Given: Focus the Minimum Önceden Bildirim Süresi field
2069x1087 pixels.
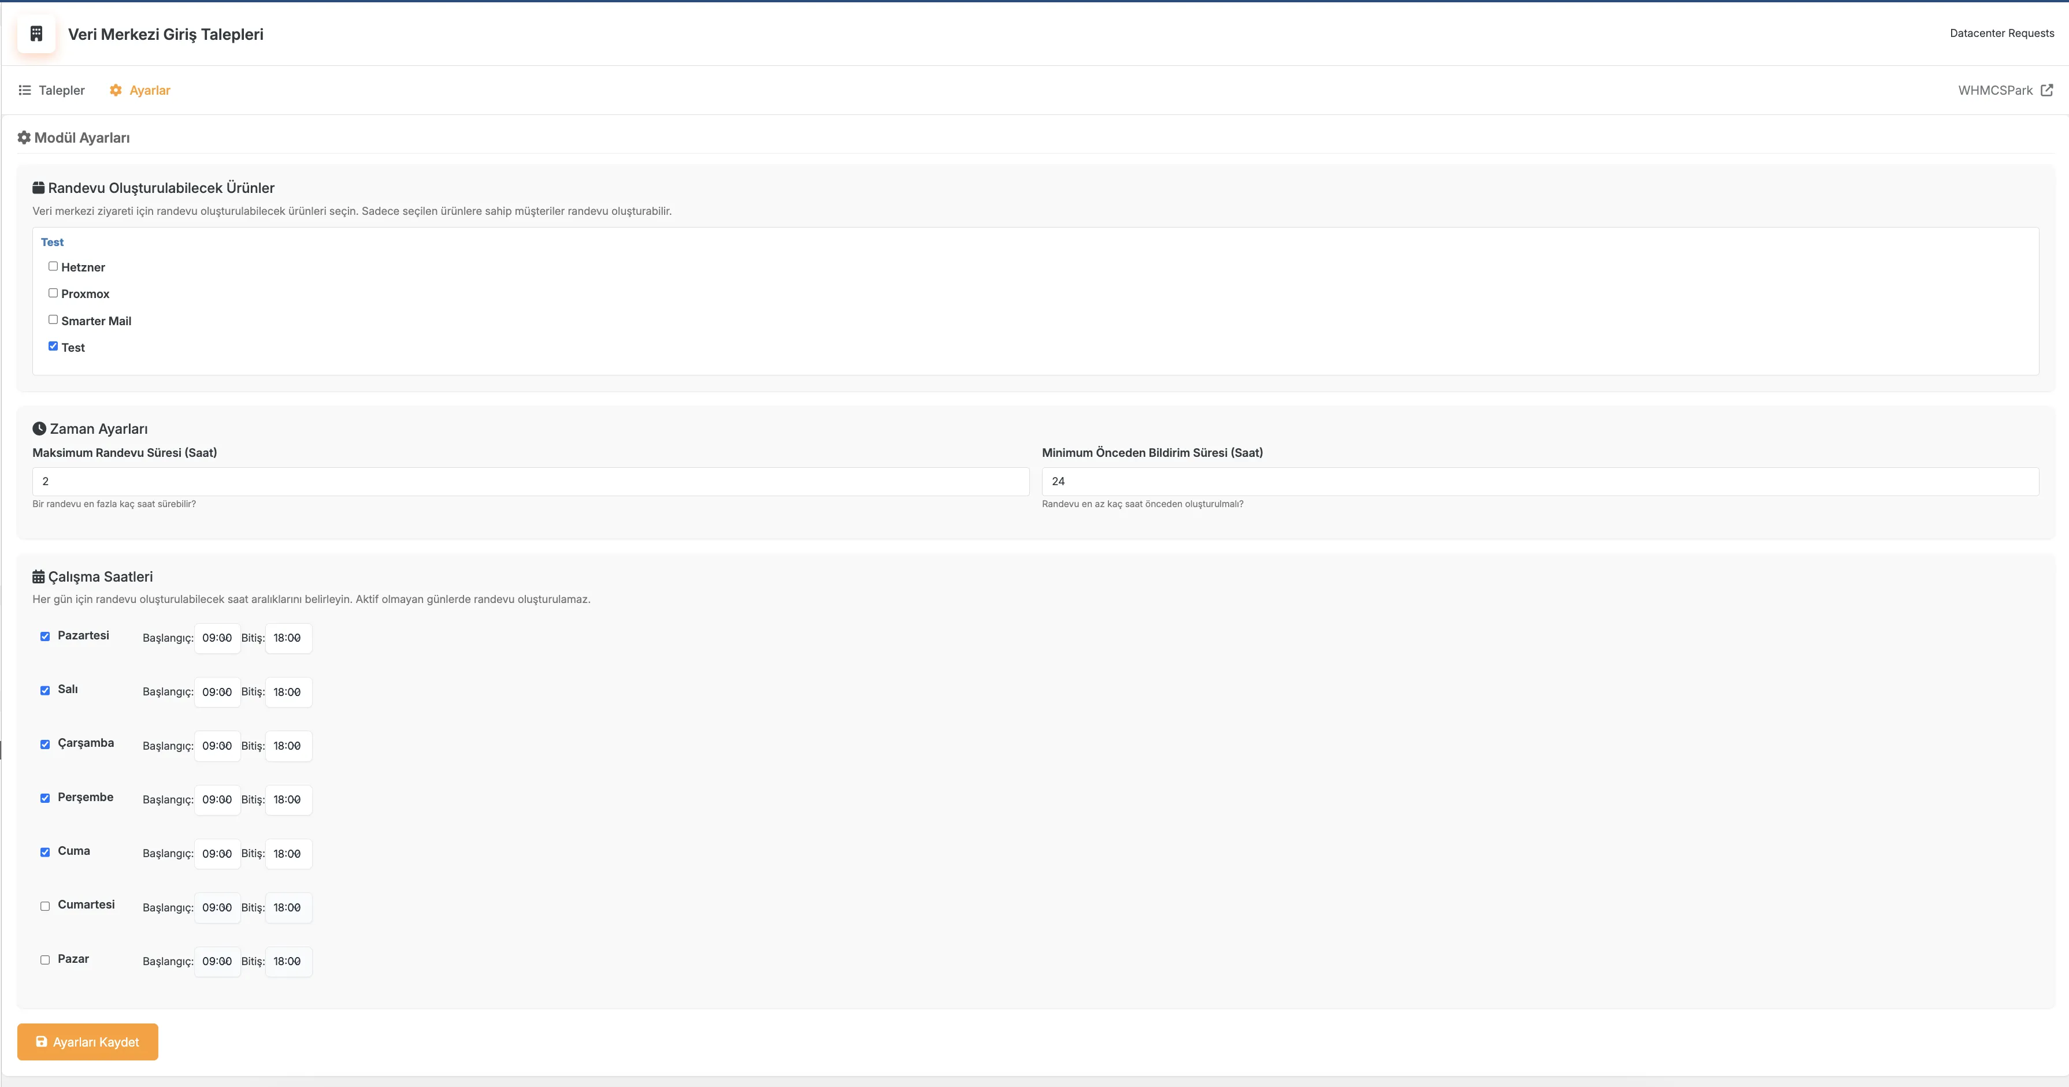Looking at the screenshot, I should pyautogui.click(x=1540, y=481).
